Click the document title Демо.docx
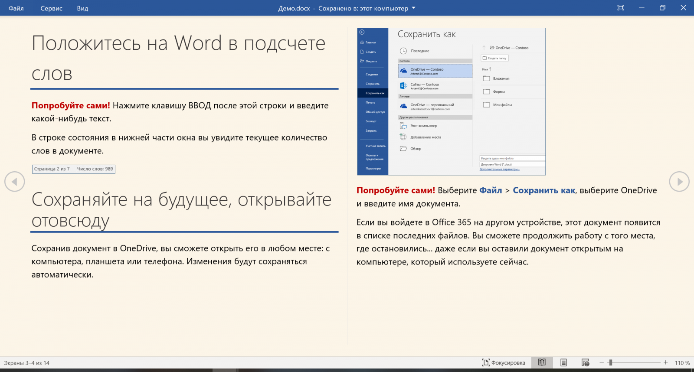 point(294,8)
